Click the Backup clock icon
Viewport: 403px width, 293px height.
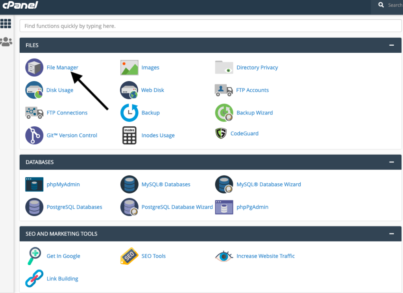[x=129, y=113]
